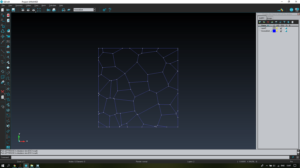Click the new layer icon in Layers panel

pyautogui.click(x=264, y=22)
